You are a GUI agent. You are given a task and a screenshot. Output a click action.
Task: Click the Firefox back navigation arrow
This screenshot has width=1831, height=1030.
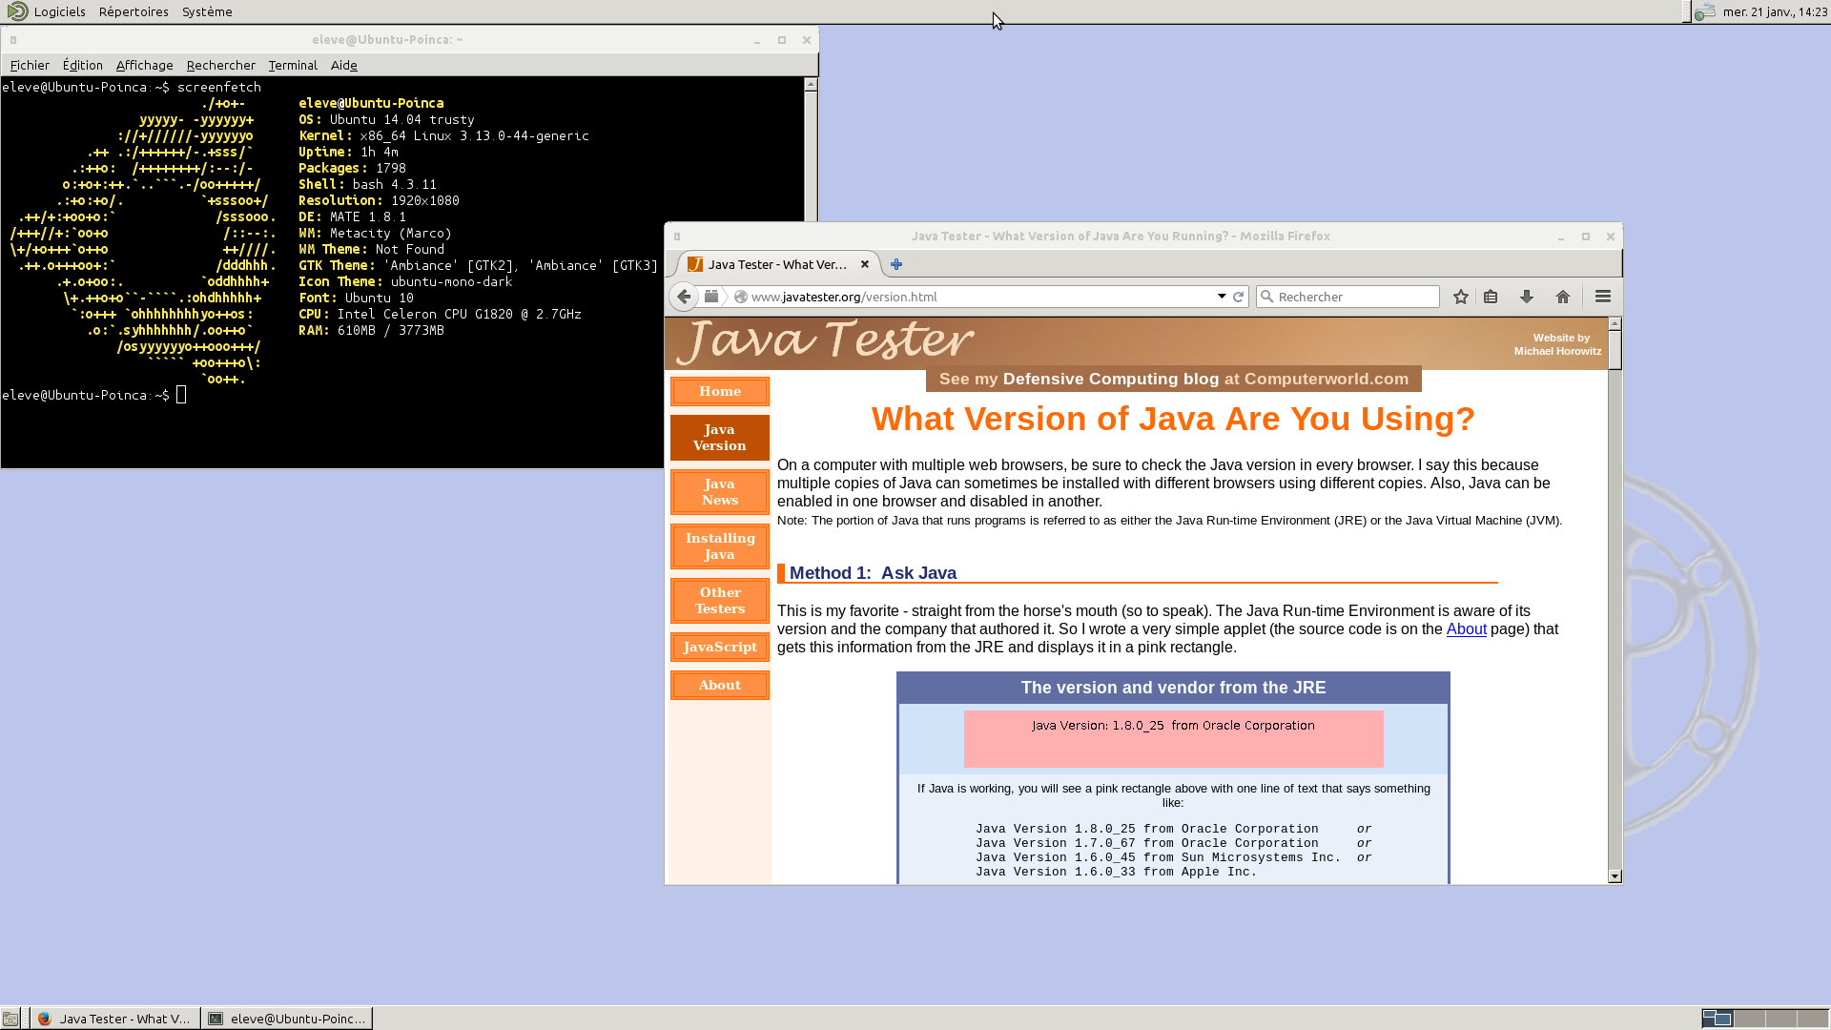683,296
